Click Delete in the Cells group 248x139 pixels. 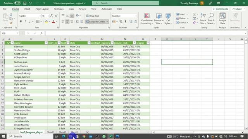pyautogui.click(x=182, y=18)
